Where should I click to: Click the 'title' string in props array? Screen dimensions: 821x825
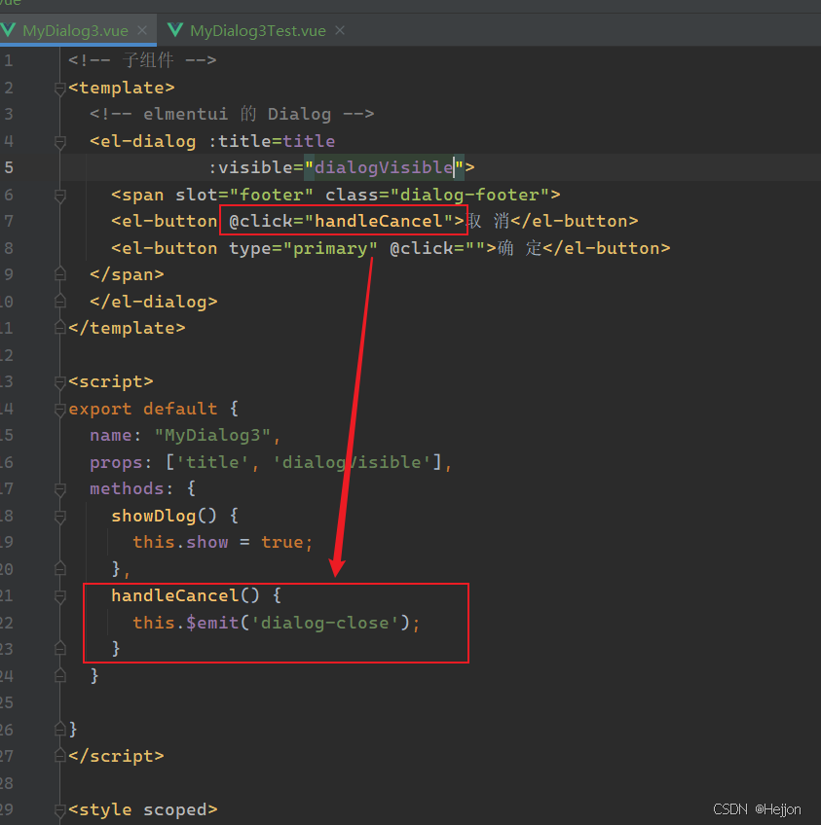coord(212,462)
